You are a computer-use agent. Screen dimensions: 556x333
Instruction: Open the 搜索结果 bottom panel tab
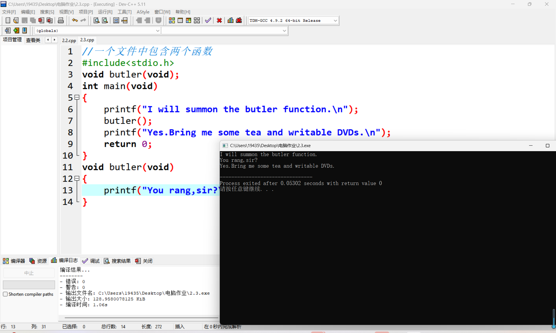click(118, 261)
